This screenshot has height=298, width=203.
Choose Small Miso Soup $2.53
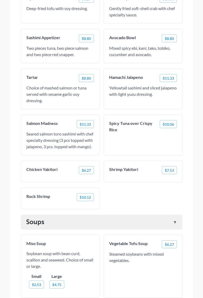click(x=36, y=285)
